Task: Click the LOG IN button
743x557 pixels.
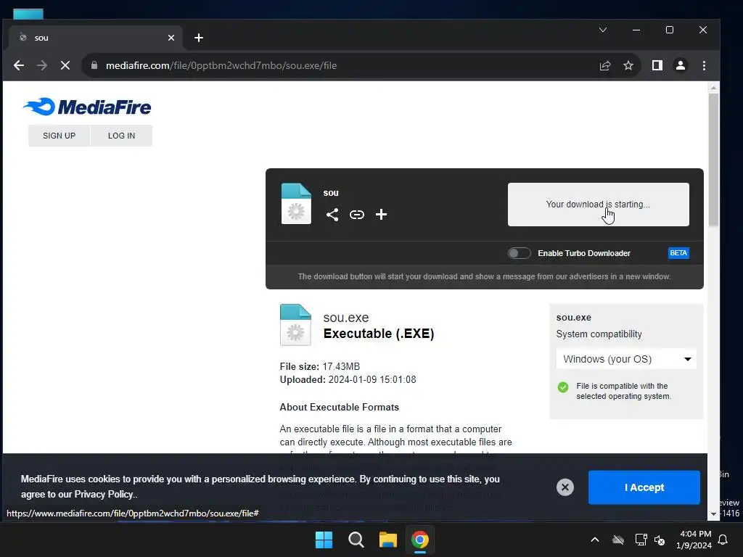Action: (x=121, y=136)
